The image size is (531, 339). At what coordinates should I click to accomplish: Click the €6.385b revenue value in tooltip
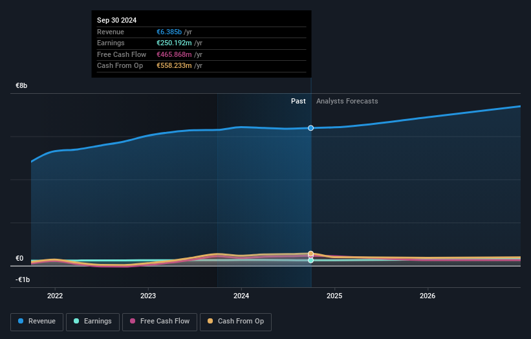click(169, 32)
